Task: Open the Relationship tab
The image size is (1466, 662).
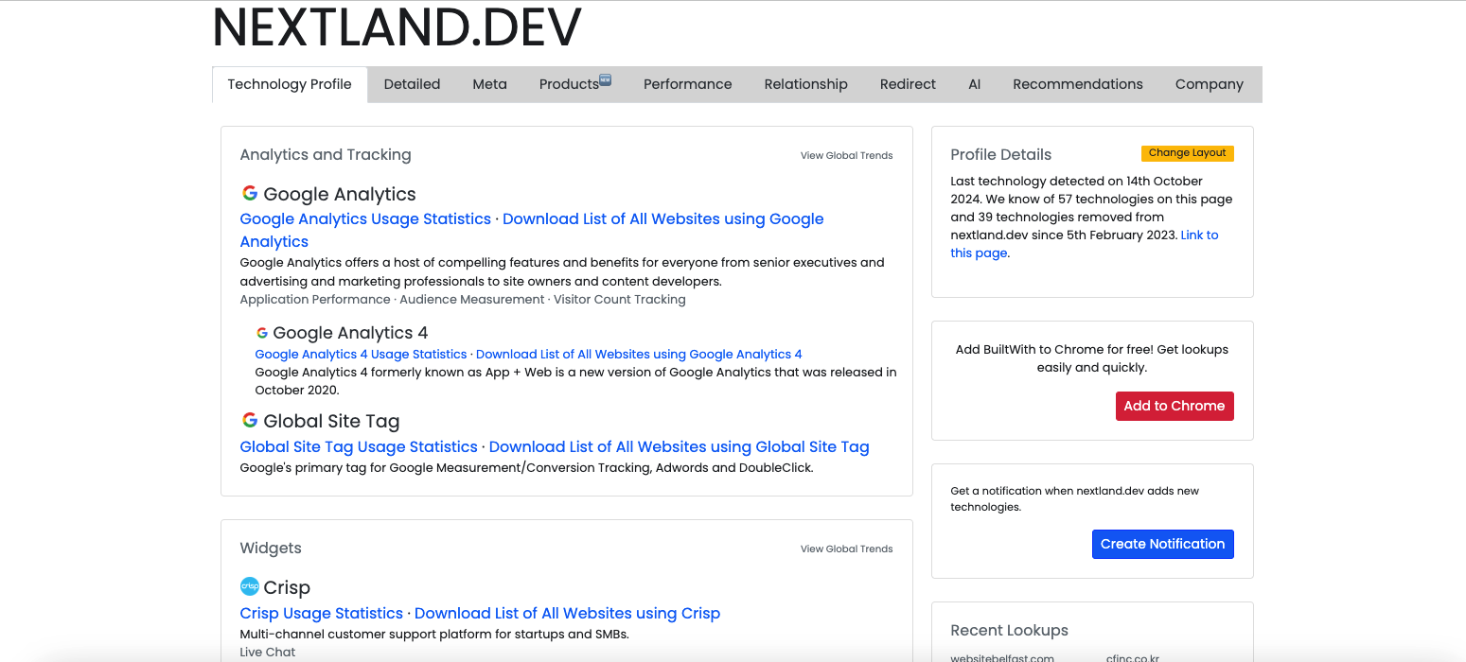Action: tap(805, 84)
